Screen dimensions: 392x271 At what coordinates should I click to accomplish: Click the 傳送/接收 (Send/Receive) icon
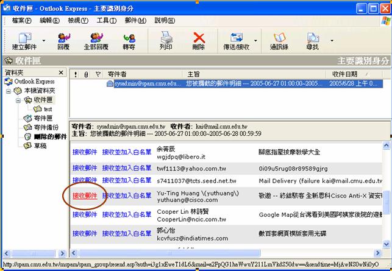coord(237,41)
